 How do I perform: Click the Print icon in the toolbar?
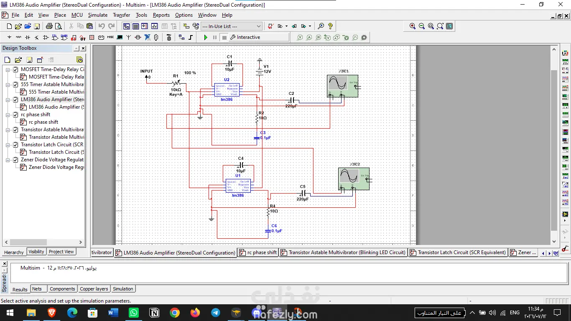pyautogui.click(x=49, y=26)
